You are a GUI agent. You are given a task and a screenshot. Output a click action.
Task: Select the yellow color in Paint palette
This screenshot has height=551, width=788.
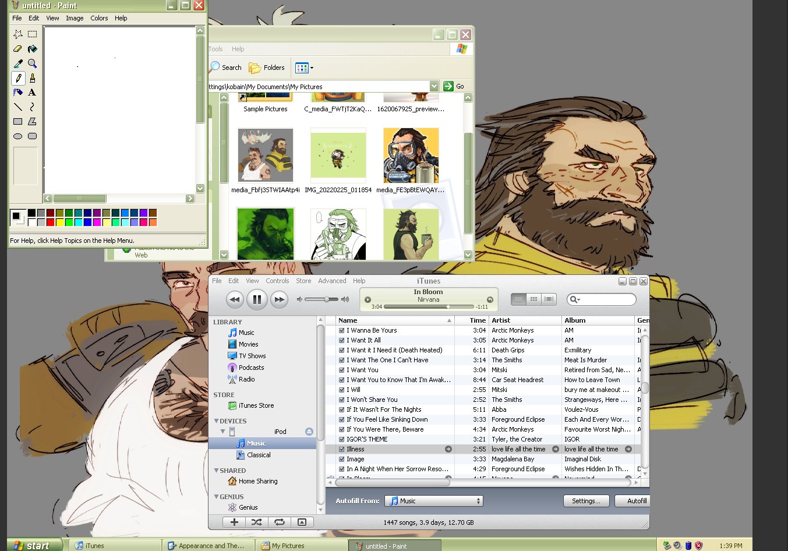tap(59, 222)
